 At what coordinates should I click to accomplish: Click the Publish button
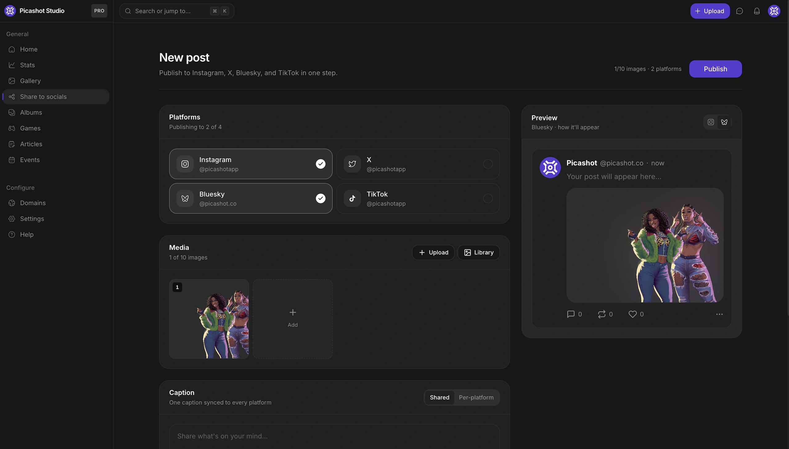716,69
